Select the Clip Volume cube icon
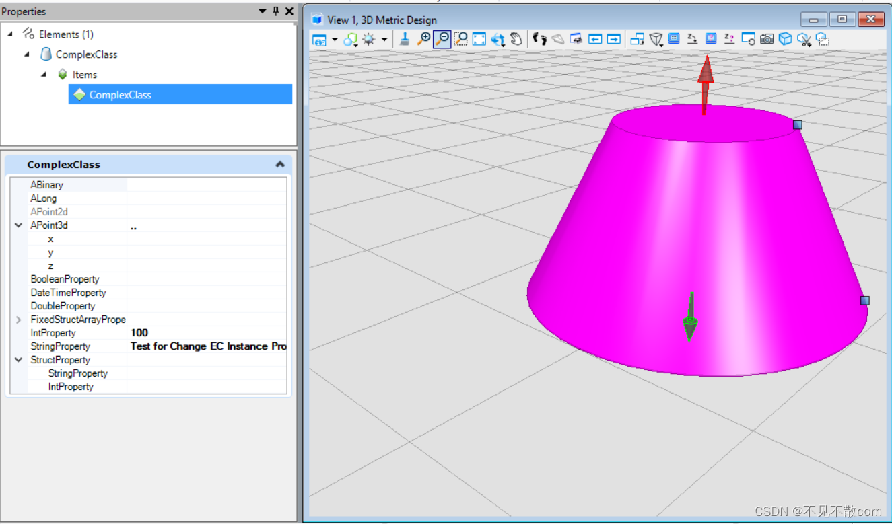Screen dimensions: 892x524 coord(785,39)
